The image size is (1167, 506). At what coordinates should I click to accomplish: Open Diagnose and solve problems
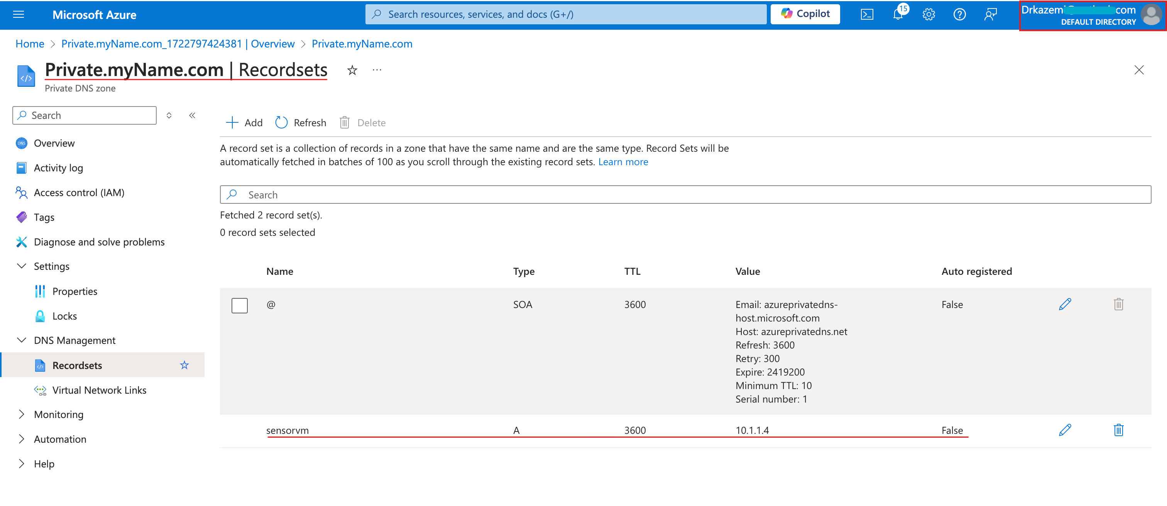99,242
